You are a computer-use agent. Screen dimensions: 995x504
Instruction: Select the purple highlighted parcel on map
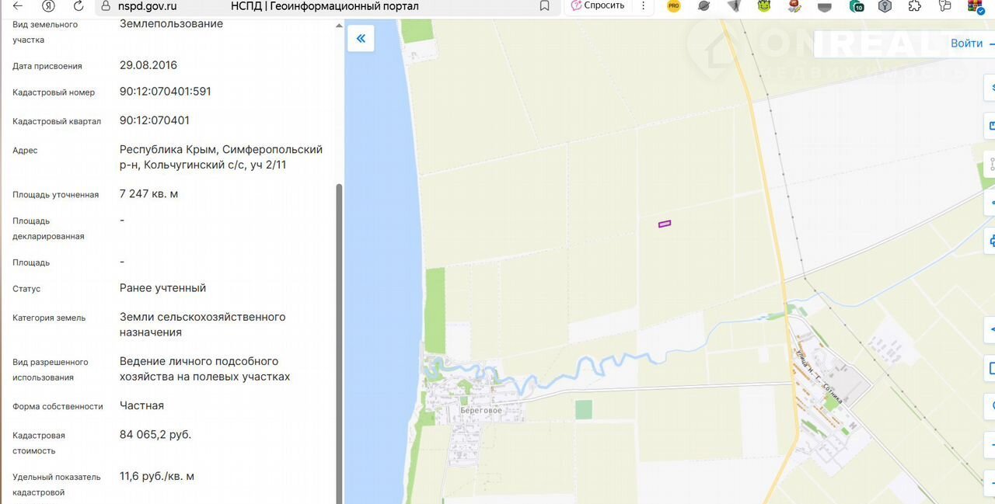pyautogui.click(x=665, y=224)
